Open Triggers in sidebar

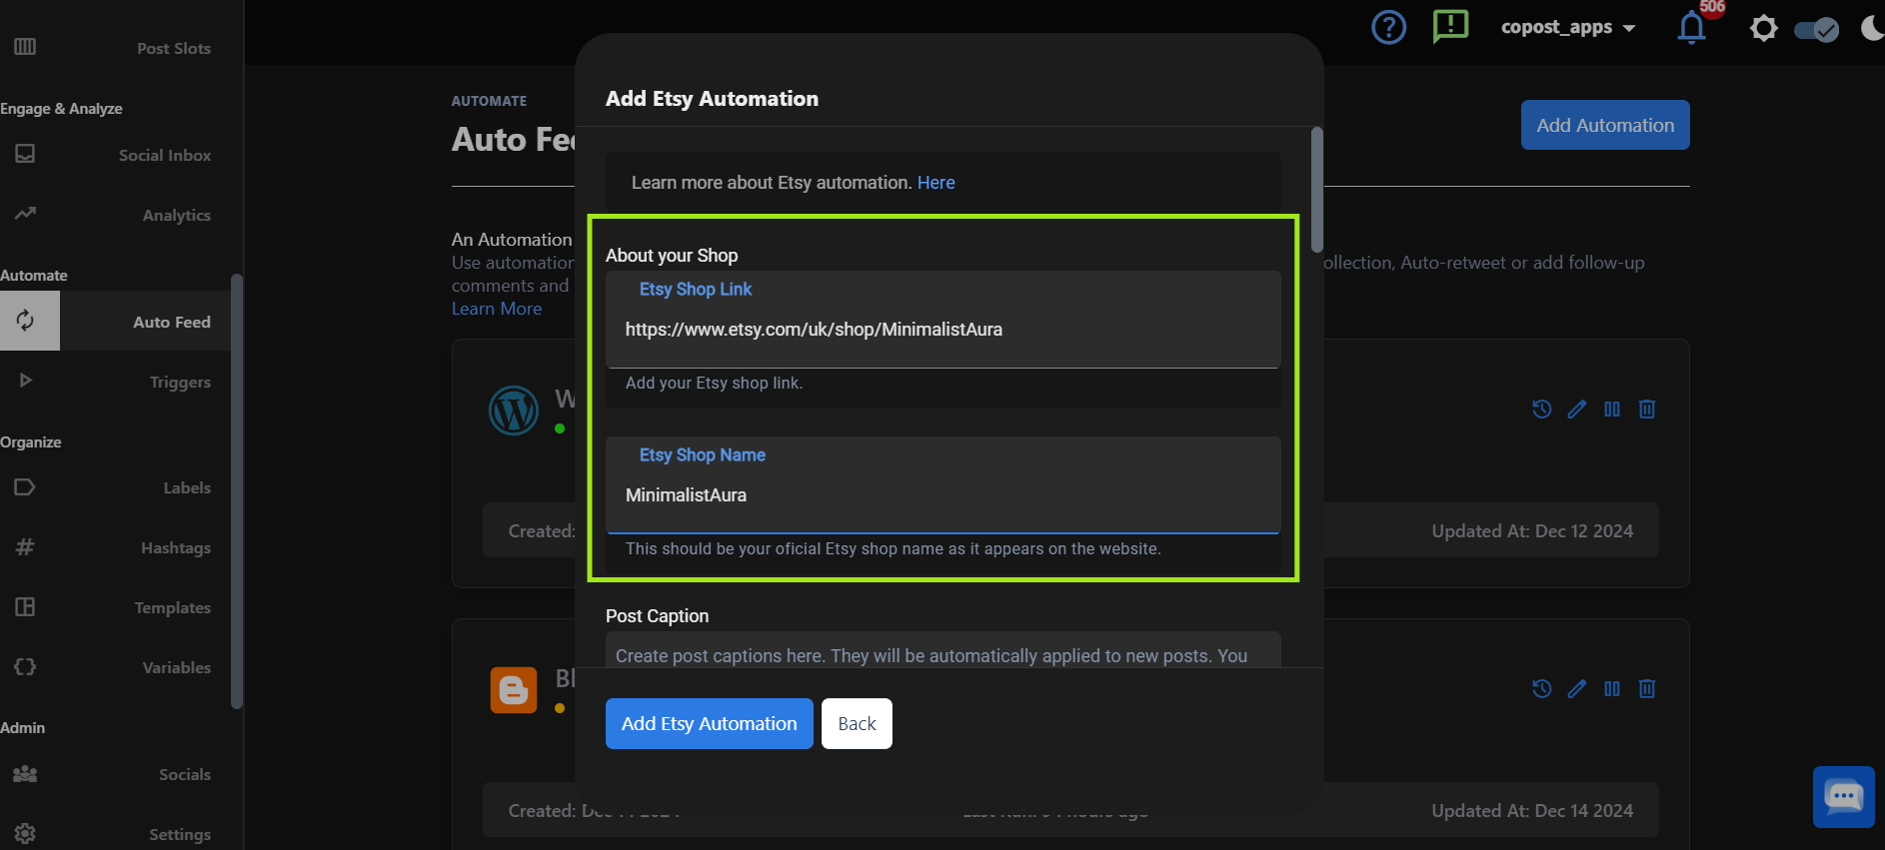(x=180, y=382)
